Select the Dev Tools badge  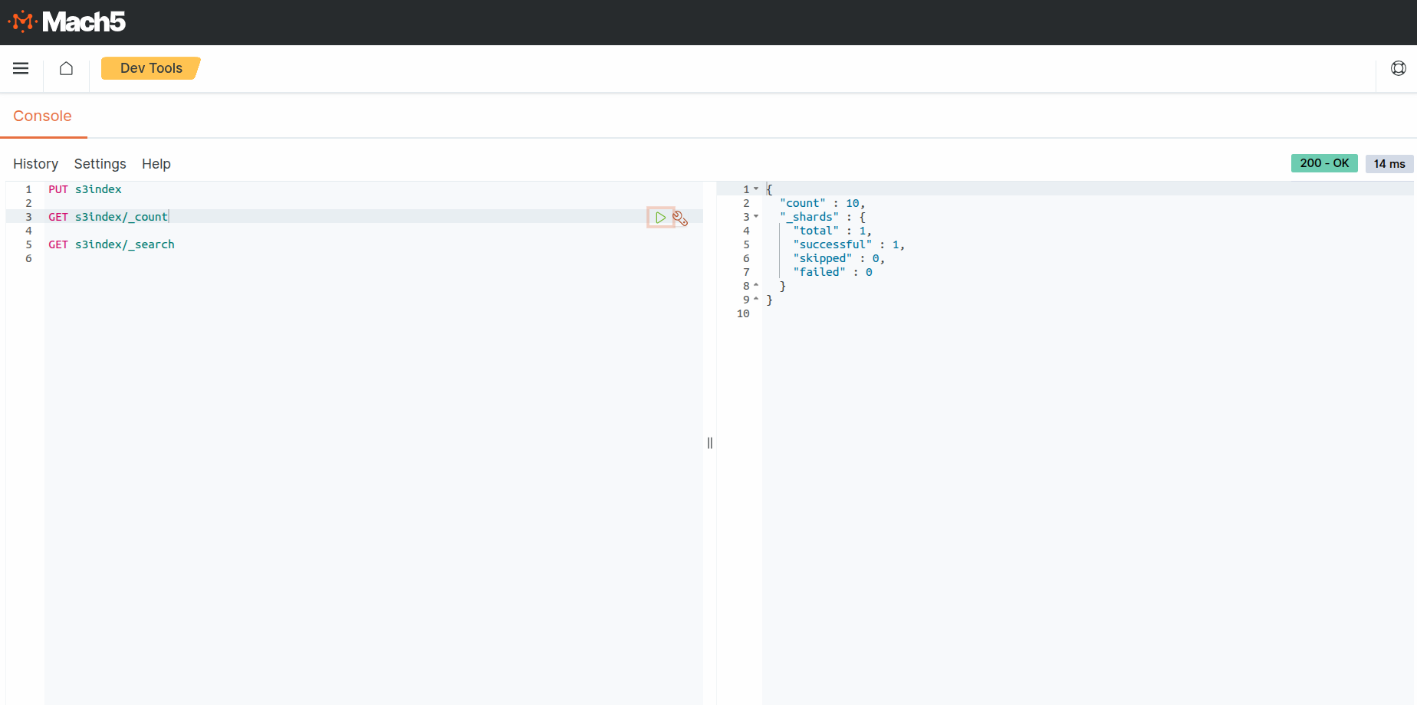pyautogui.click(x=150, y=68)
